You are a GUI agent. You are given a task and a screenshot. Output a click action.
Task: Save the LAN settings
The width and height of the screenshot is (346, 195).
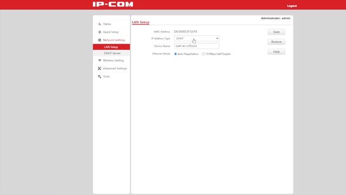pyautogui.click(x=276, y=32)
